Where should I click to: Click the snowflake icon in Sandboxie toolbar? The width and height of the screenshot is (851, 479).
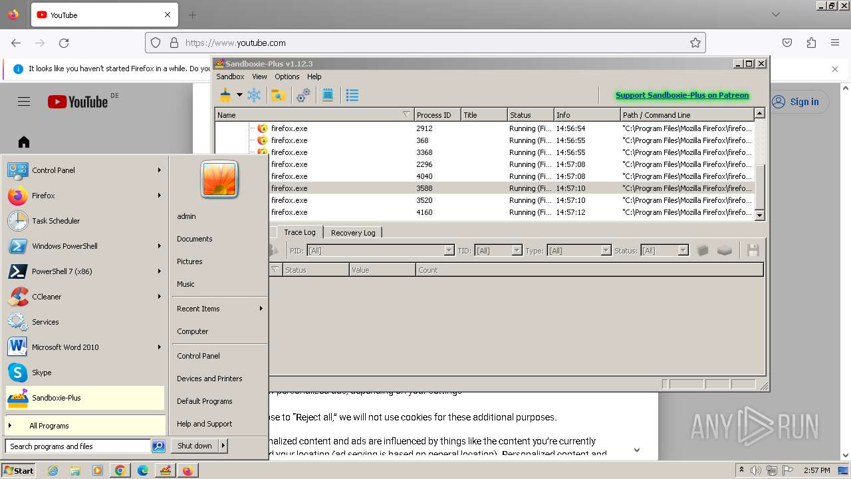pyautogui.click(x=254, y=96)
